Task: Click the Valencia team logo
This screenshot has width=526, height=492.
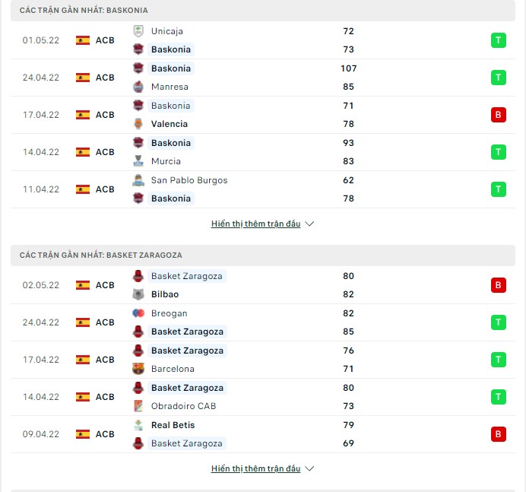Action: tap(138, 124)
